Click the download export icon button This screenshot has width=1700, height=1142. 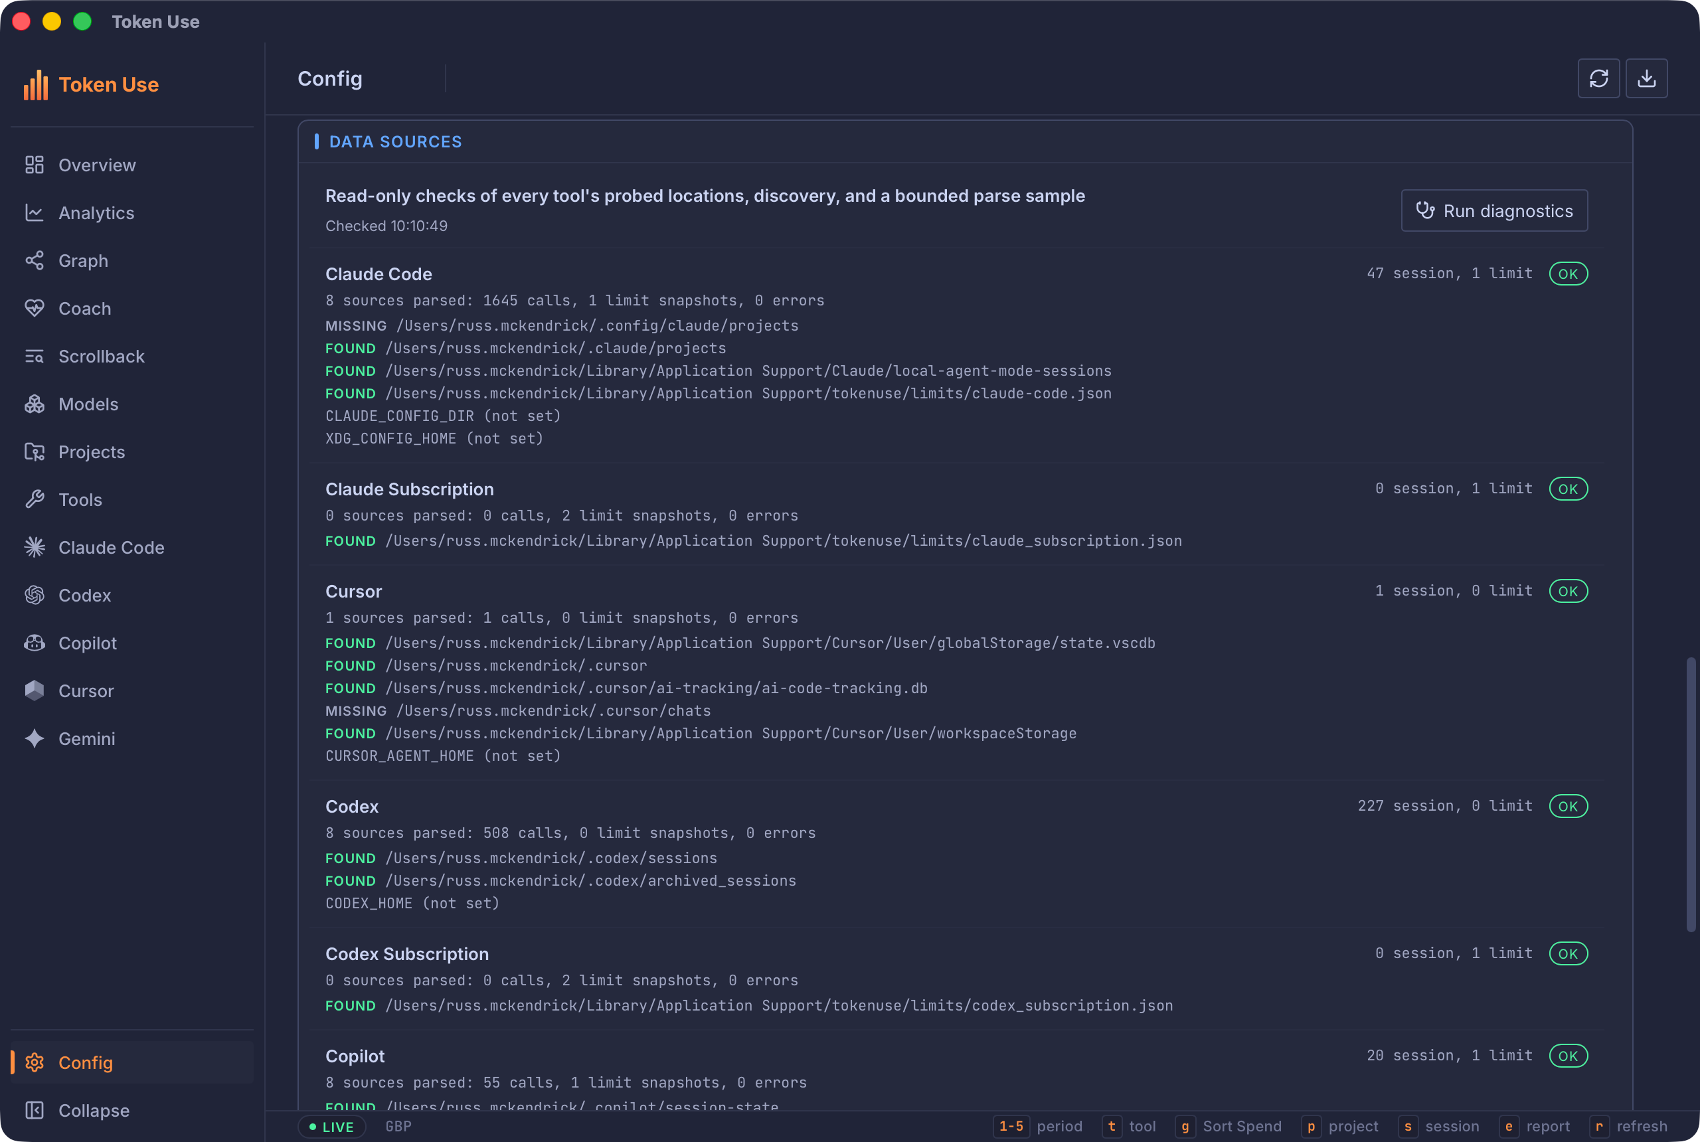coord(1646,78)
